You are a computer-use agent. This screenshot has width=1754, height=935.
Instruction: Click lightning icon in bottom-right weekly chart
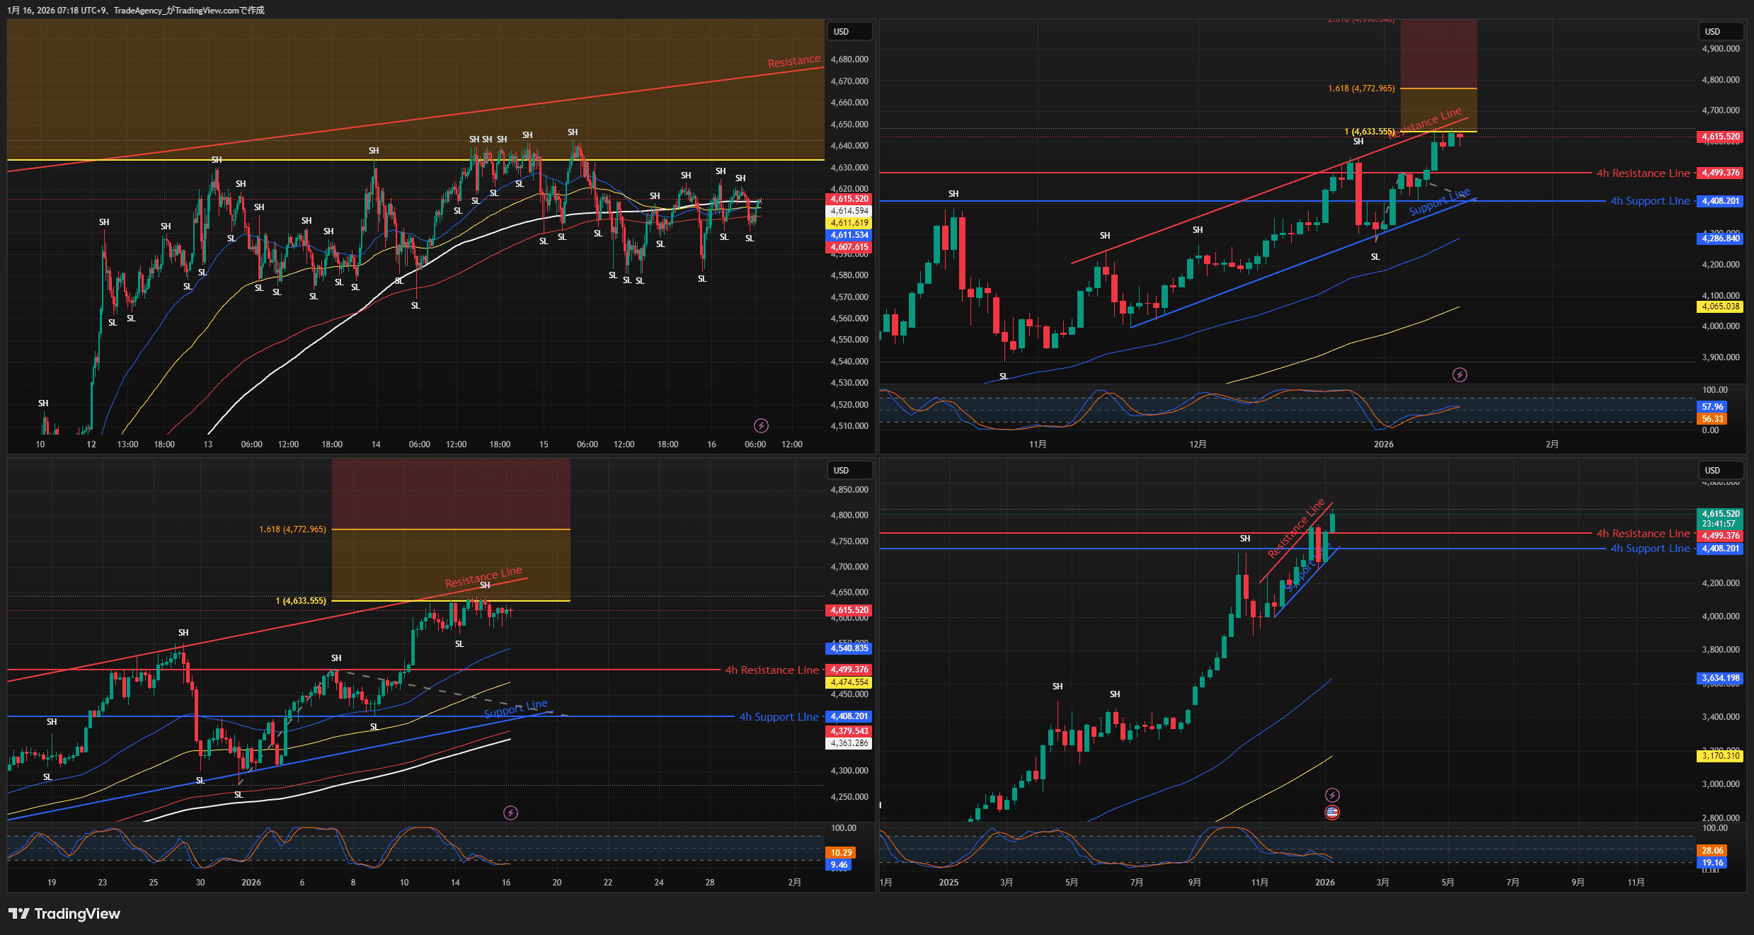pyautogui.click(x=1332, y=795)
